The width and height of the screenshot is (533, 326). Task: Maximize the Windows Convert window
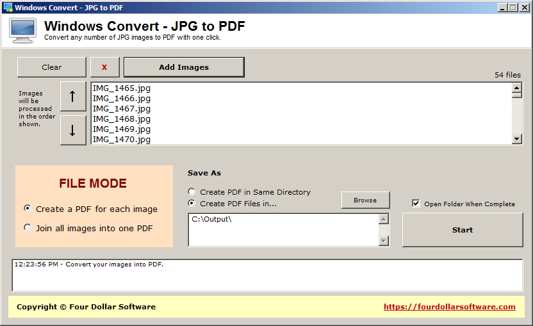(x=513, y=7)
